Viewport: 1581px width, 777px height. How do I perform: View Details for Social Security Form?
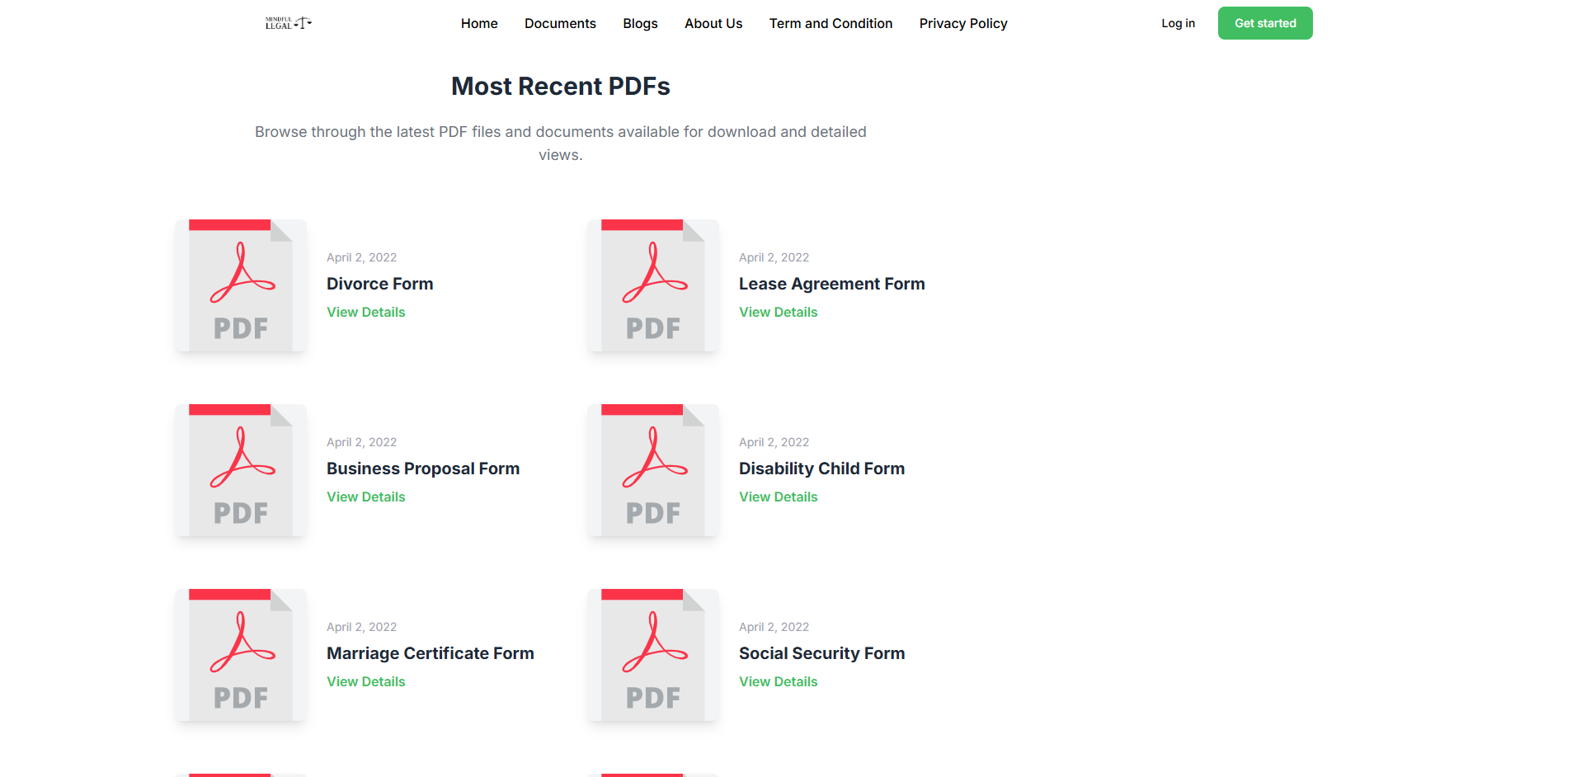point(779,681)
